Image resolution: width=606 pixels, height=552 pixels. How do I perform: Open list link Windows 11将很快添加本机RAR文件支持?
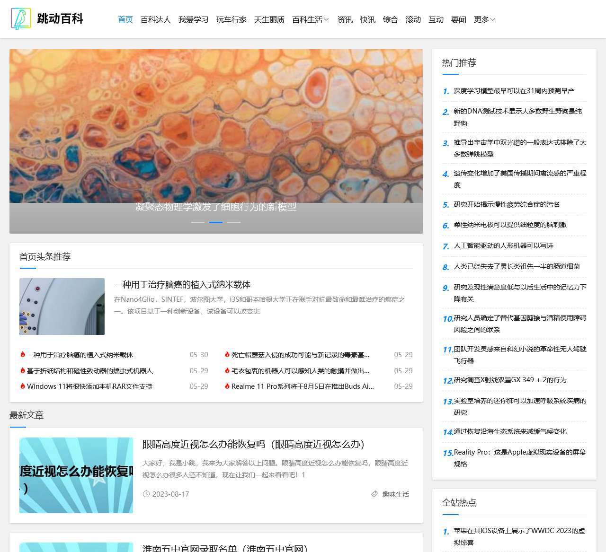click(x=90, y=386)
